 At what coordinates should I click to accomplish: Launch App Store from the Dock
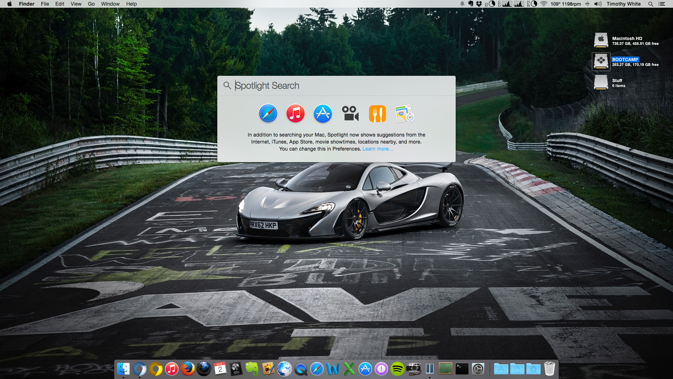click(x=365, y=369)
